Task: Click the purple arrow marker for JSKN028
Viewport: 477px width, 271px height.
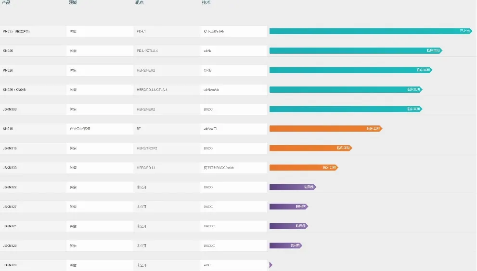Action: 271,265
